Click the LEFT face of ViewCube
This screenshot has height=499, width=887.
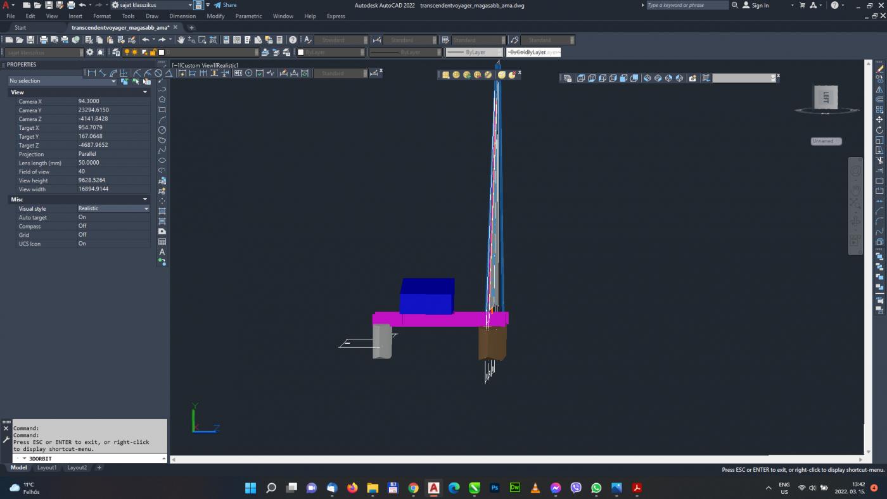[x=826, y=98]
